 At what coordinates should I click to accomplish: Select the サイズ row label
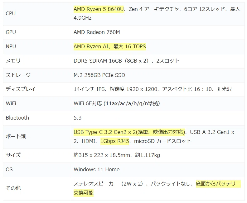pyautogui.click(x=13, y=155)
